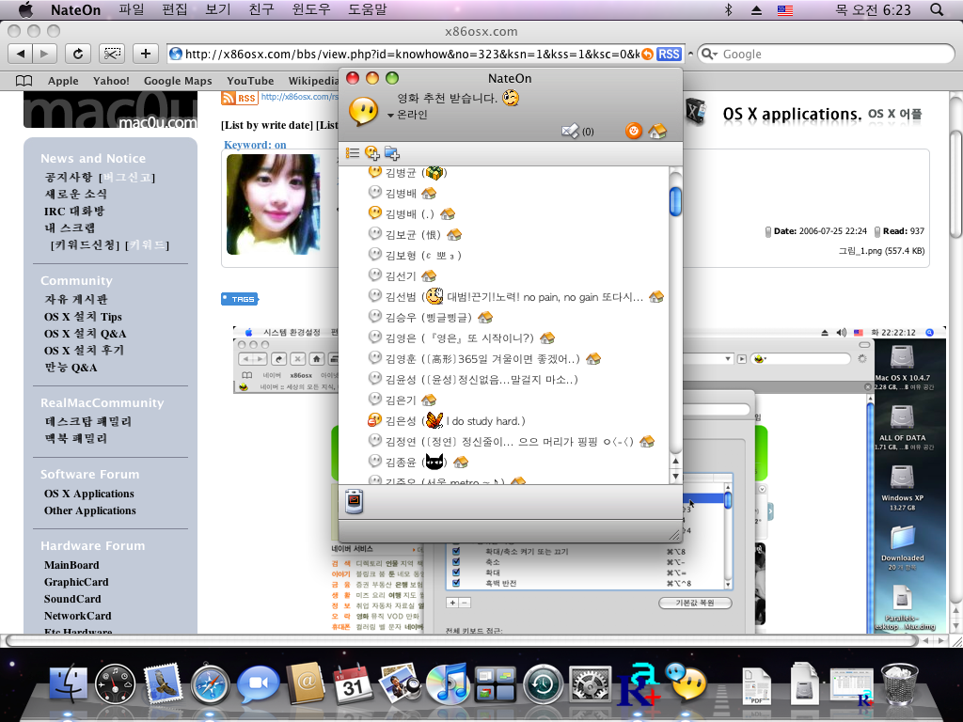Click NateOn list scroll-up arrow
The height and width of the screenshot is (722, 963).
tap(675, 462)
